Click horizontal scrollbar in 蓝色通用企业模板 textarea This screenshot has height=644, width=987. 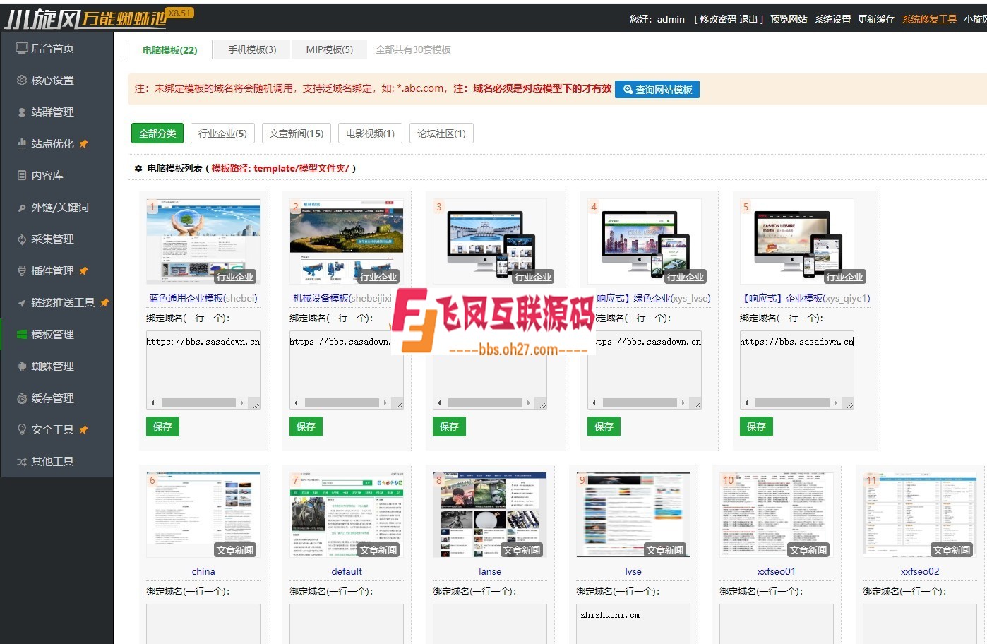coord(198,403)
